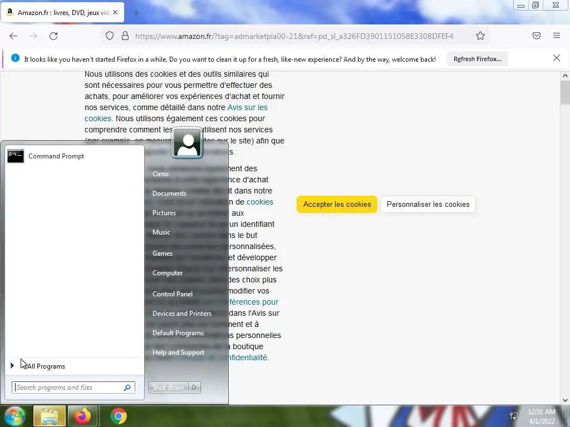
Task: Launch Google Chrome from the taskbar
Action: (x=118, y=416)
